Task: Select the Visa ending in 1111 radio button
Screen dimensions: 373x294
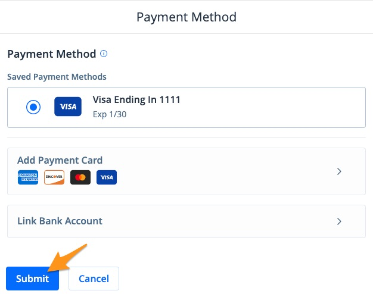Action: [x=33, y=107]
